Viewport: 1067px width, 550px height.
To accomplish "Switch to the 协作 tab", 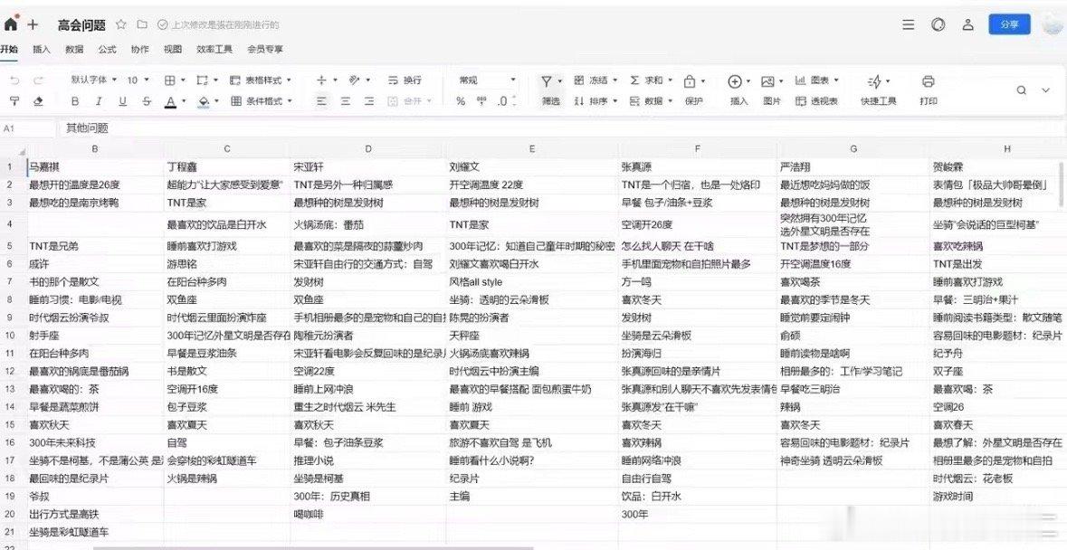I will point(139,49).
